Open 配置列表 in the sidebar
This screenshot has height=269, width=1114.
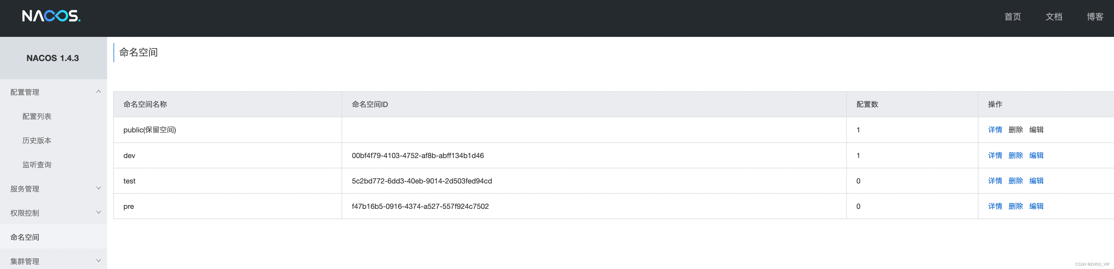click(x=37, y=116)
